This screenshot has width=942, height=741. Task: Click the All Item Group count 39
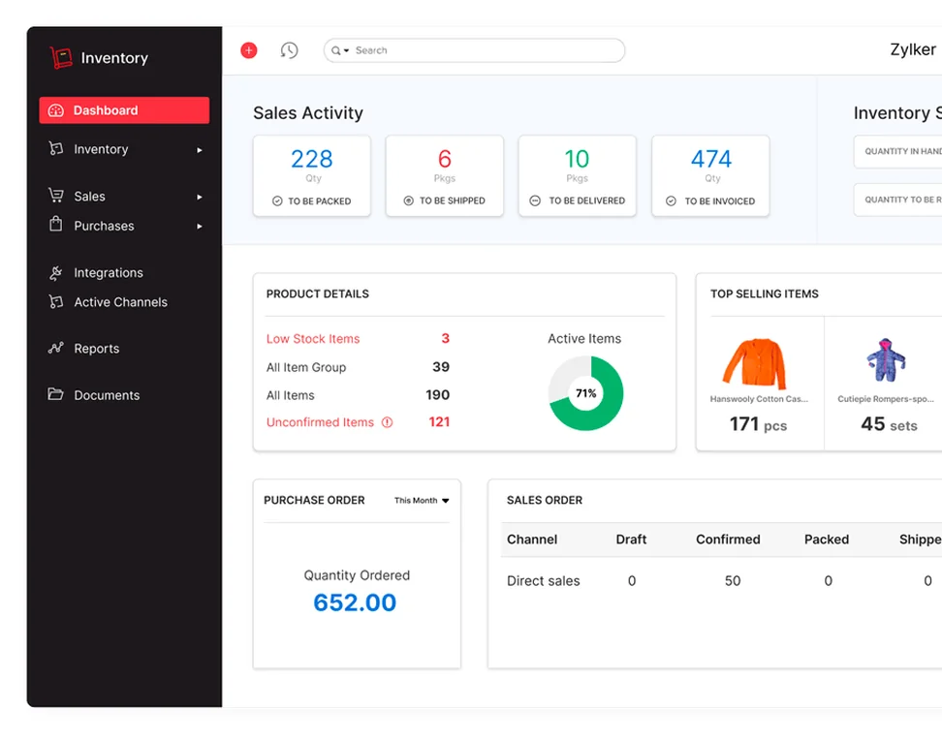(441, 367)
